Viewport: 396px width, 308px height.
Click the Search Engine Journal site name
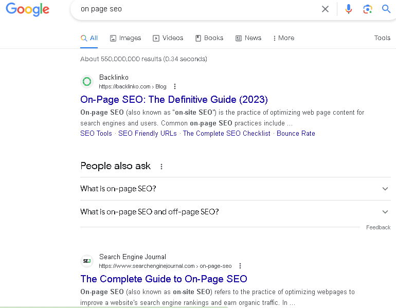[133, 257]
